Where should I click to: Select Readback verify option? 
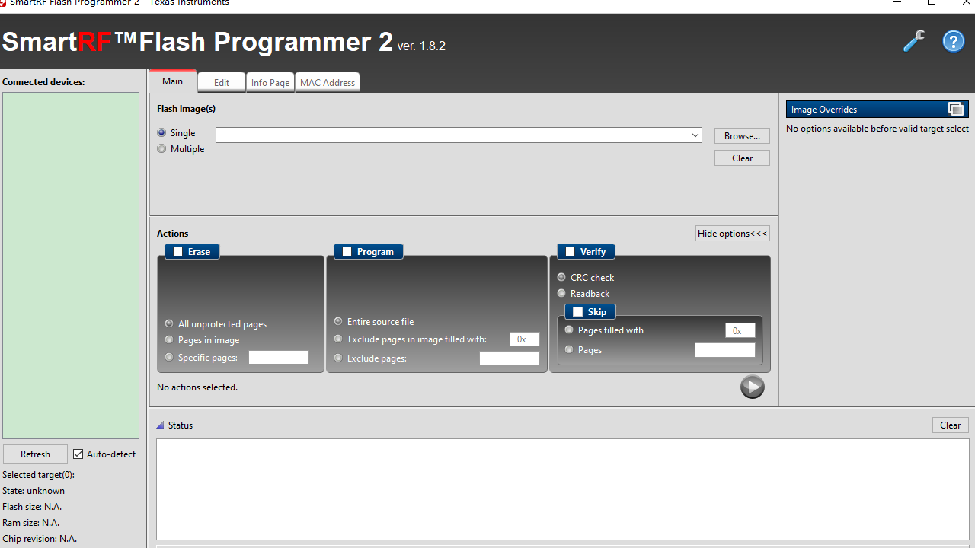point(561,293)
